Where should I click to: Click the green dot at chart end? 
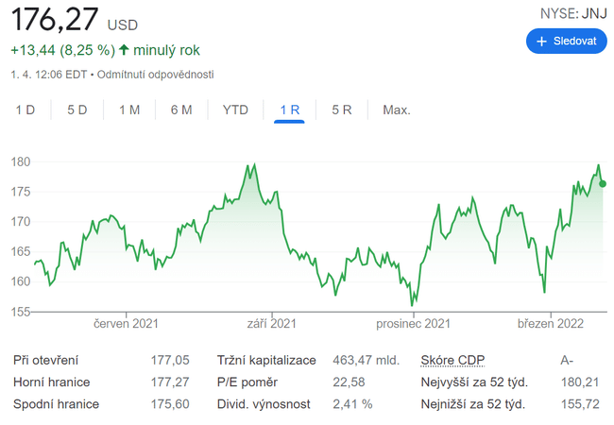tap(603, 183)
